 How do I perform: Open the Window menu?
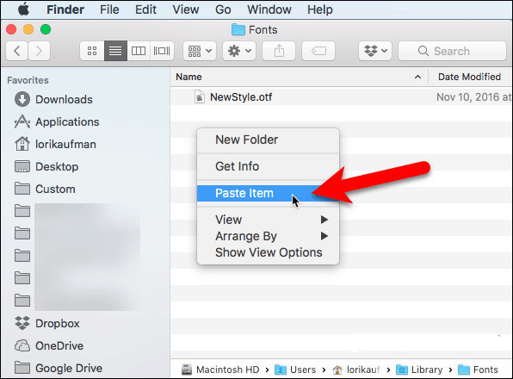coord(269,9)
